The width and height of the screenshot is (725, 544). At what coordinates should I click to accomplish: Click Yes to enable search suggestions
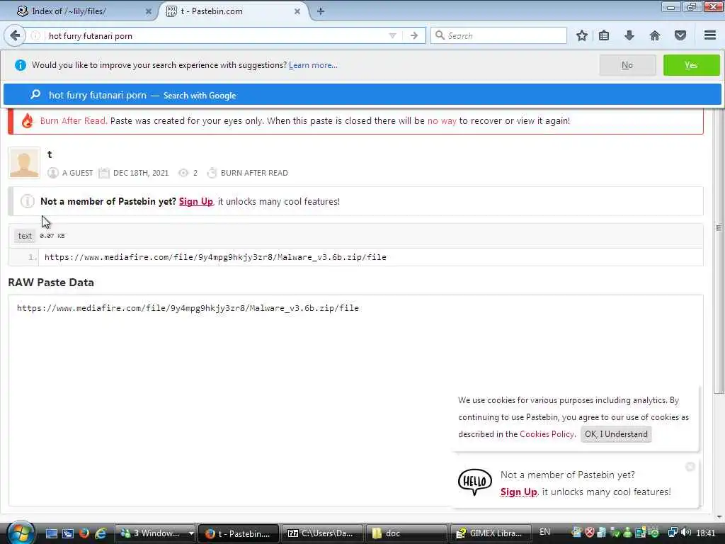click(x=691, y=65)
